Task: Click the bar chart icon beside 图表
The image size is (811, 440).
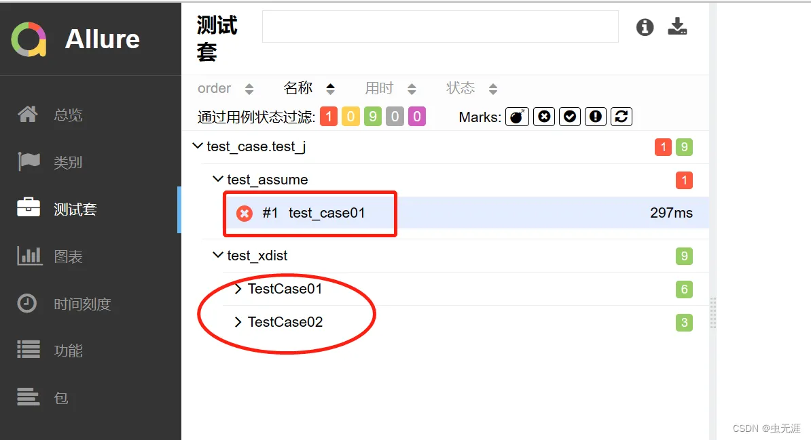Action: point(29,256)
